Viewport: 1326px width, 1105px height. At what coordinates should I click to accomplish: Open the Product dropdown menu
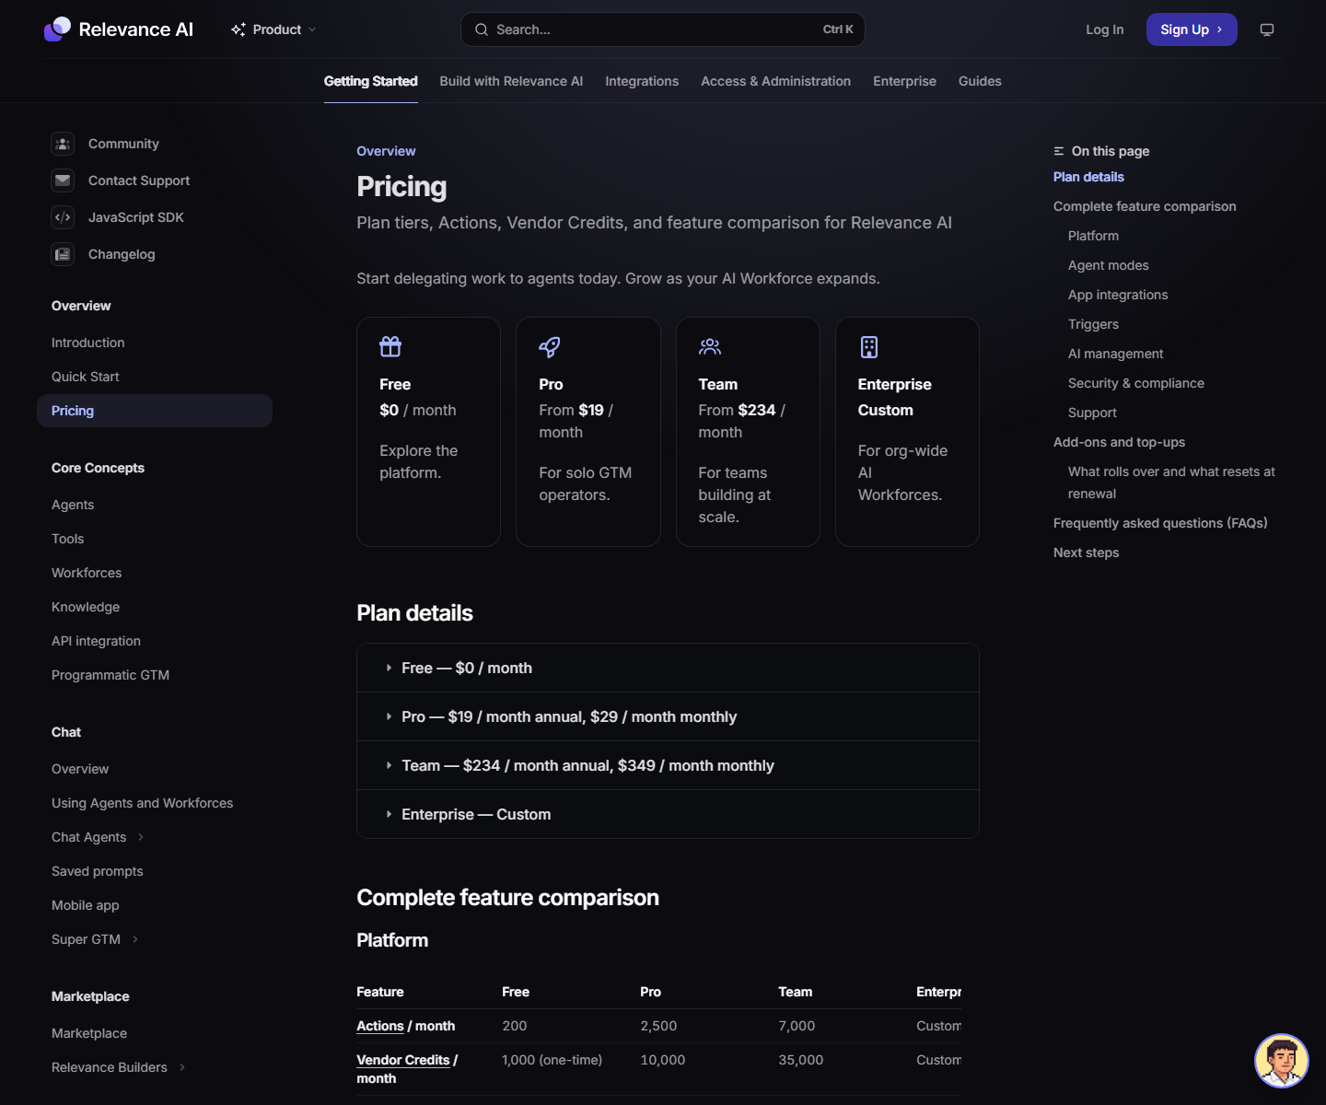click(x=273, y=29)
